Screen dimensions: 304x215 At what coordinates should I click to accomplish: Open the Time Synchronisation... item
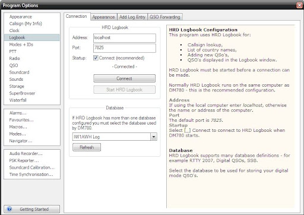(31, 175)
